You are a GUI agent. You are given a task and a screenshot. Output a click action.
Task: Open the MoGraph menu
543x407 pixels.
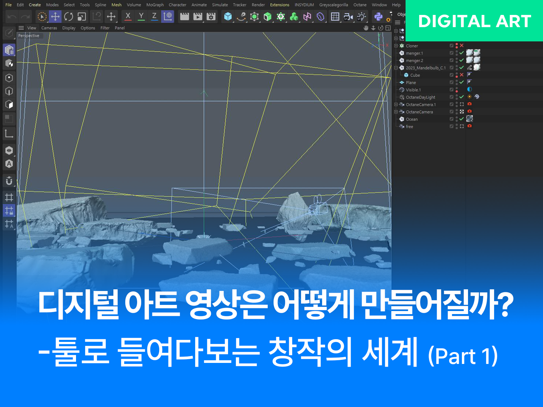(x=155, y=5)
